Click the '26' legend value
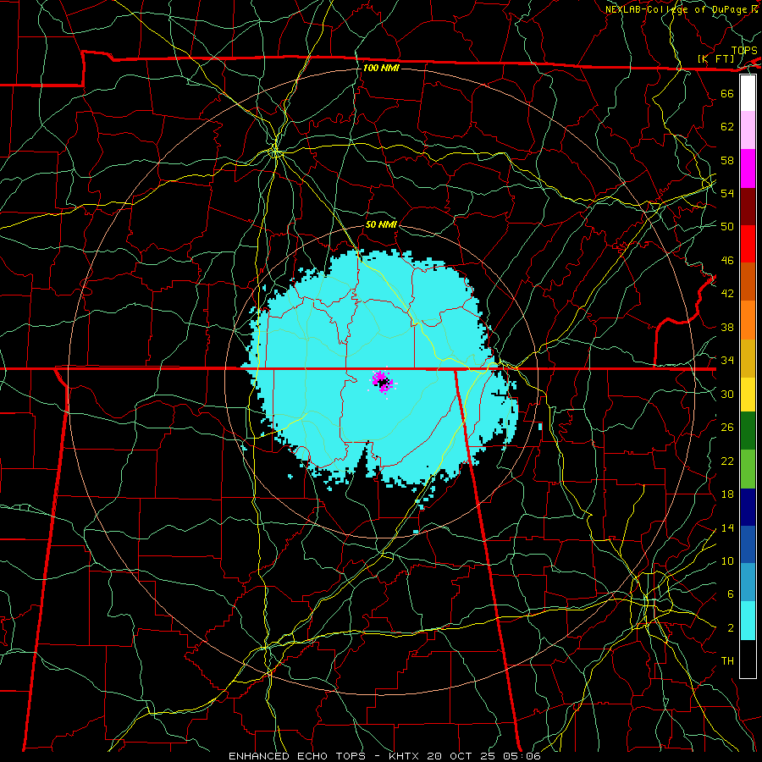Screen dimensions: 762x762 (727, 428)
